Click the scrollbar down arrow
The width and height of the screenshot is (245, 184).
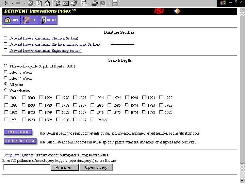242,181
